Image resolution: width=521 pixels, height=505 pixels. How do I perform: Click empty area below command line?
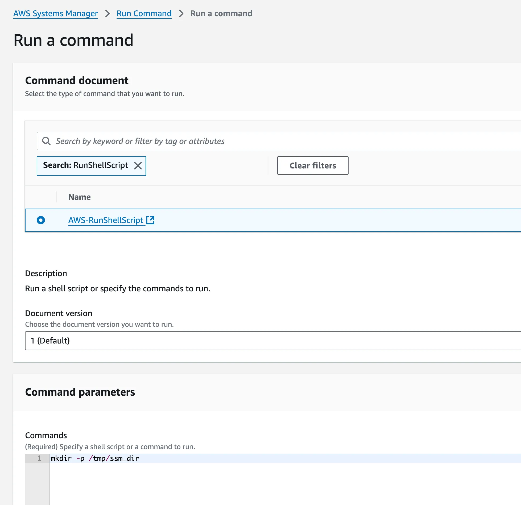point(266,484)
